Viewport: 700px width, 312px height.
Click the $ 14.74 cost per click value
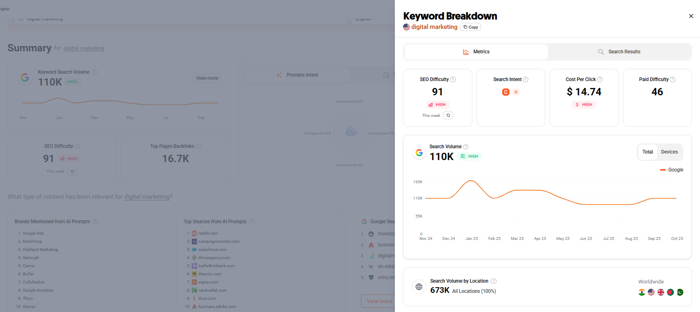(584, 92)
